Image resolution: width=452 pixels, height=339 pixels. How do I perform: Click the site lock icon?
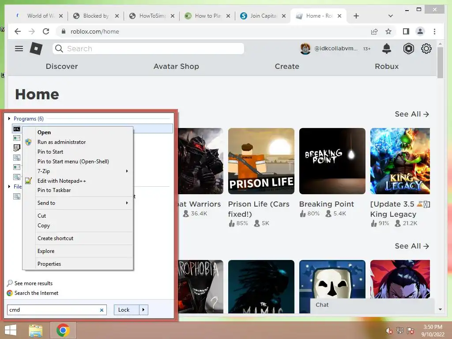(x=64, y=31)
